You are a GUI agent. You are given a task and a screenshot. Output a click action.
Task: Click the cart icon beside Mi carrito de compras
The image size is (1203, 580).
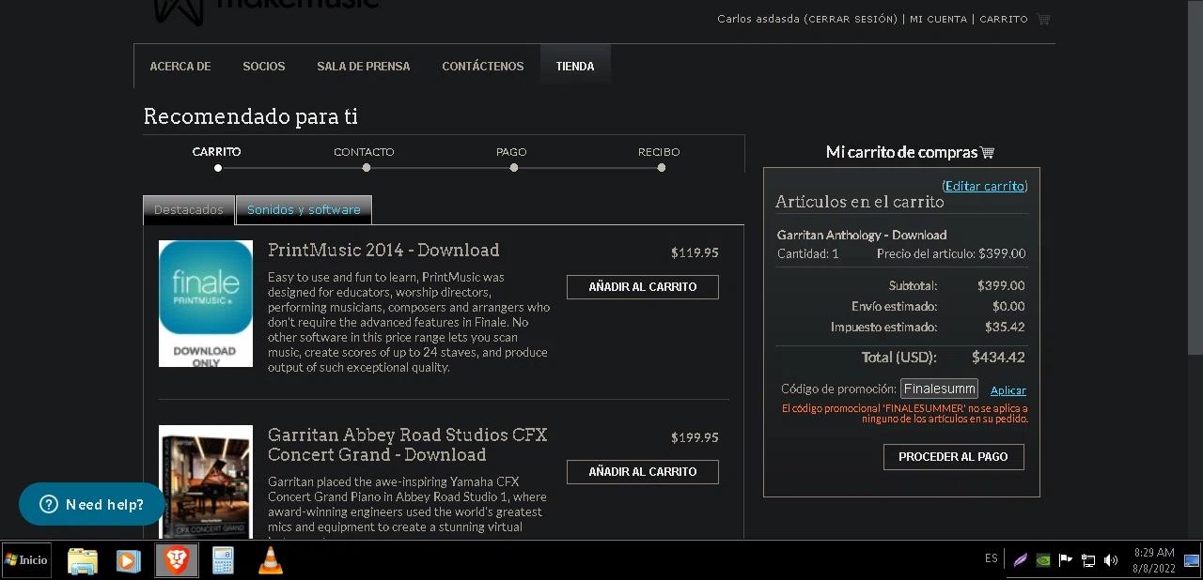point(987,152)
